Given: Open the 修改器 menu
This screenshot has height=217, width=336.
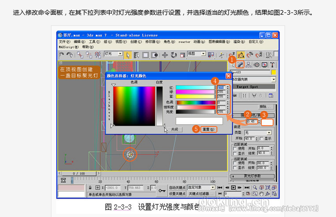Looking at the screenshot, I should point(153,42).
